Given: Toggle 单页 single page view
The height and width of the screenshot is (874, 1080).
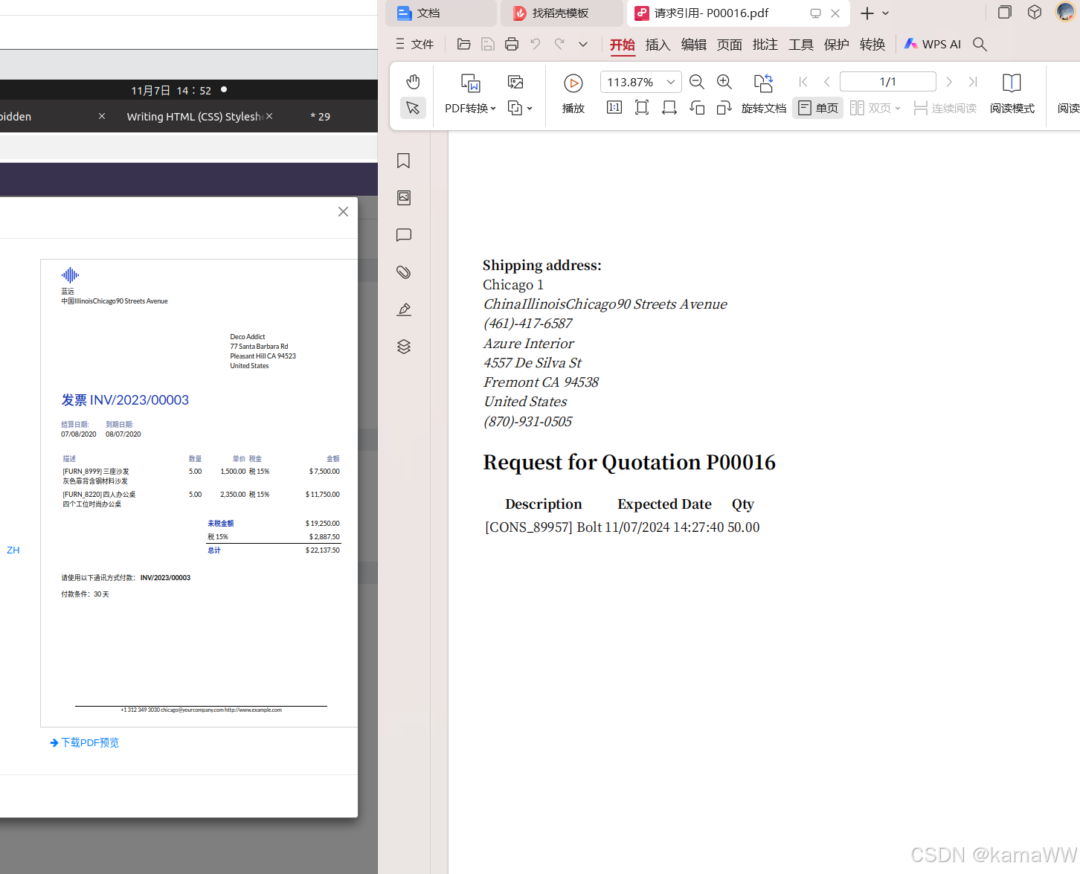Looking at the screenshot, I should click(817, 107).
